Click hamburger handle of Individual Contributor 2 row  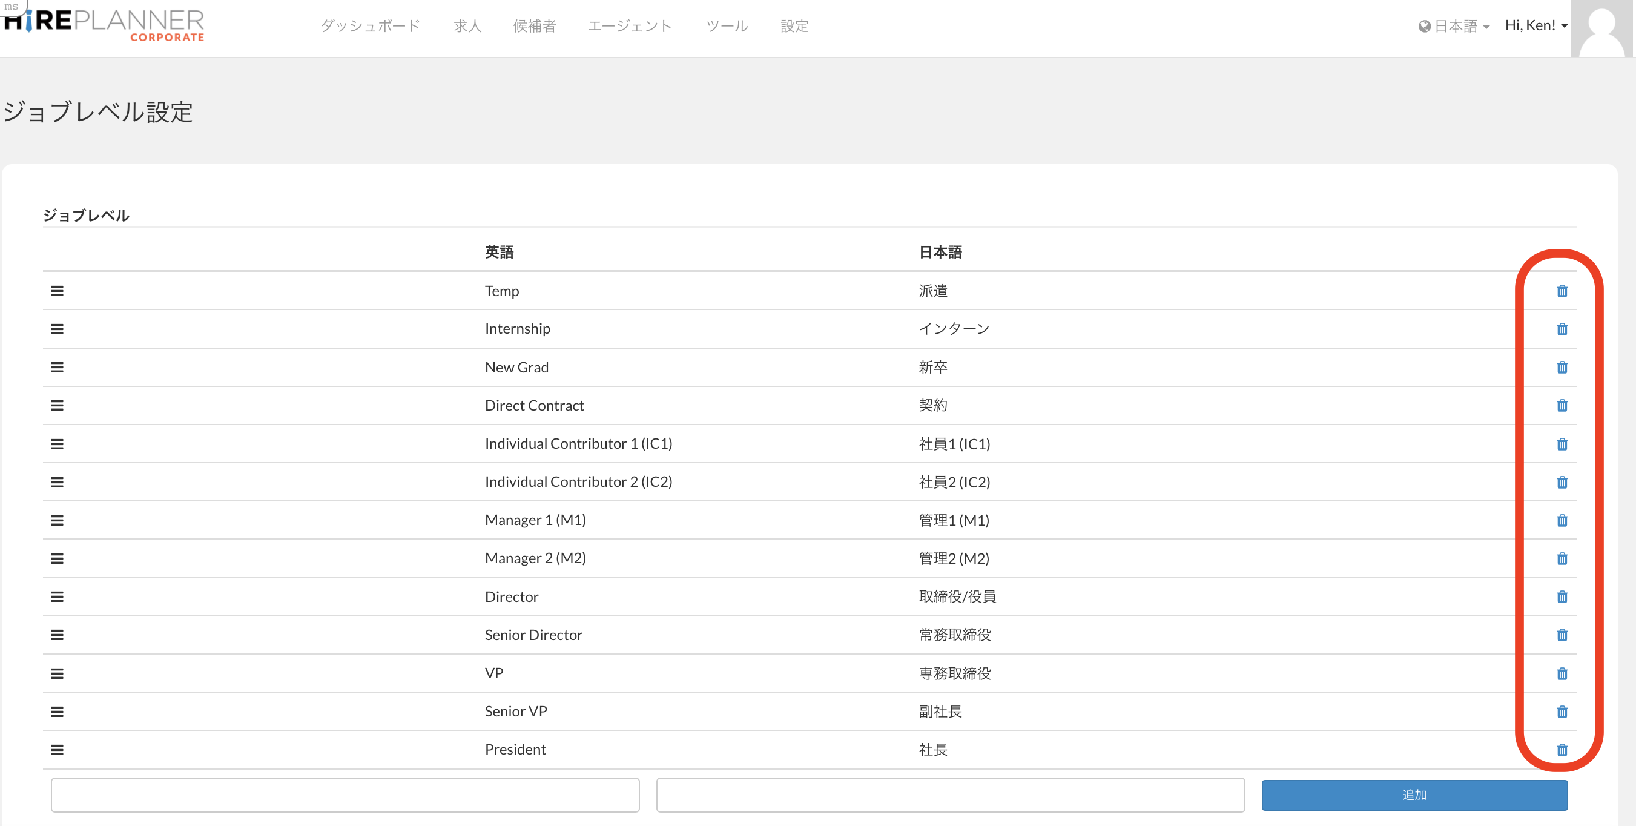[x=57, y=482]
